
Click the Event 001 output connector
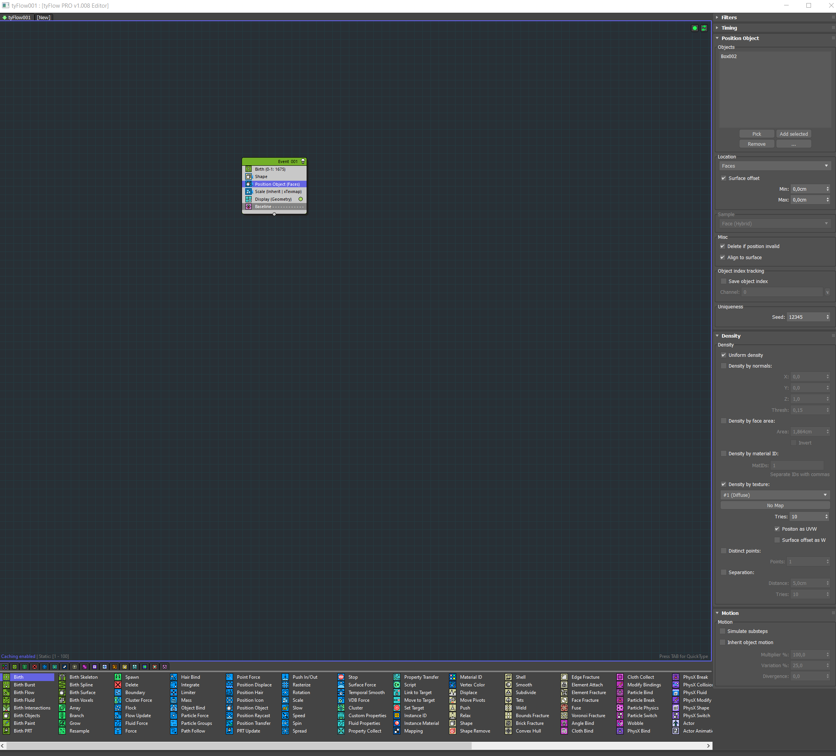[274, 214]
